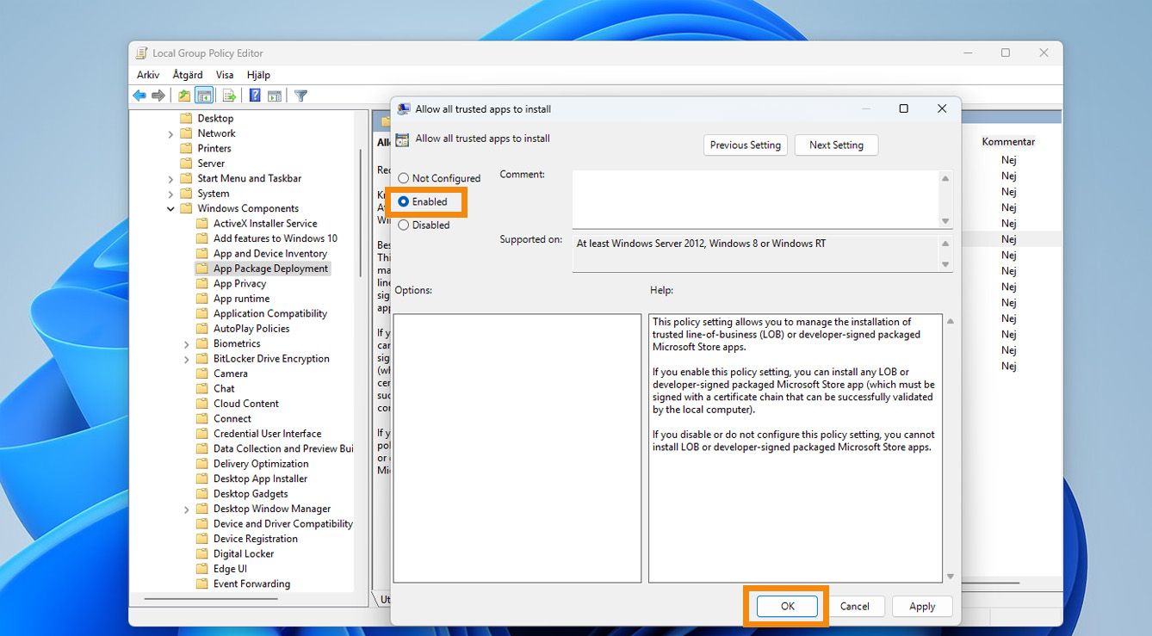The height and width of the screenshot is (636, 1152).
Task: Click the Show/Hide action pane icon
Action: coord(275,96)
